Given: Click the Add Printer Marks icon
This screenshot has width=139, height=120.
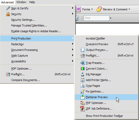Looking at the screenshot, I should coord(83,80).
